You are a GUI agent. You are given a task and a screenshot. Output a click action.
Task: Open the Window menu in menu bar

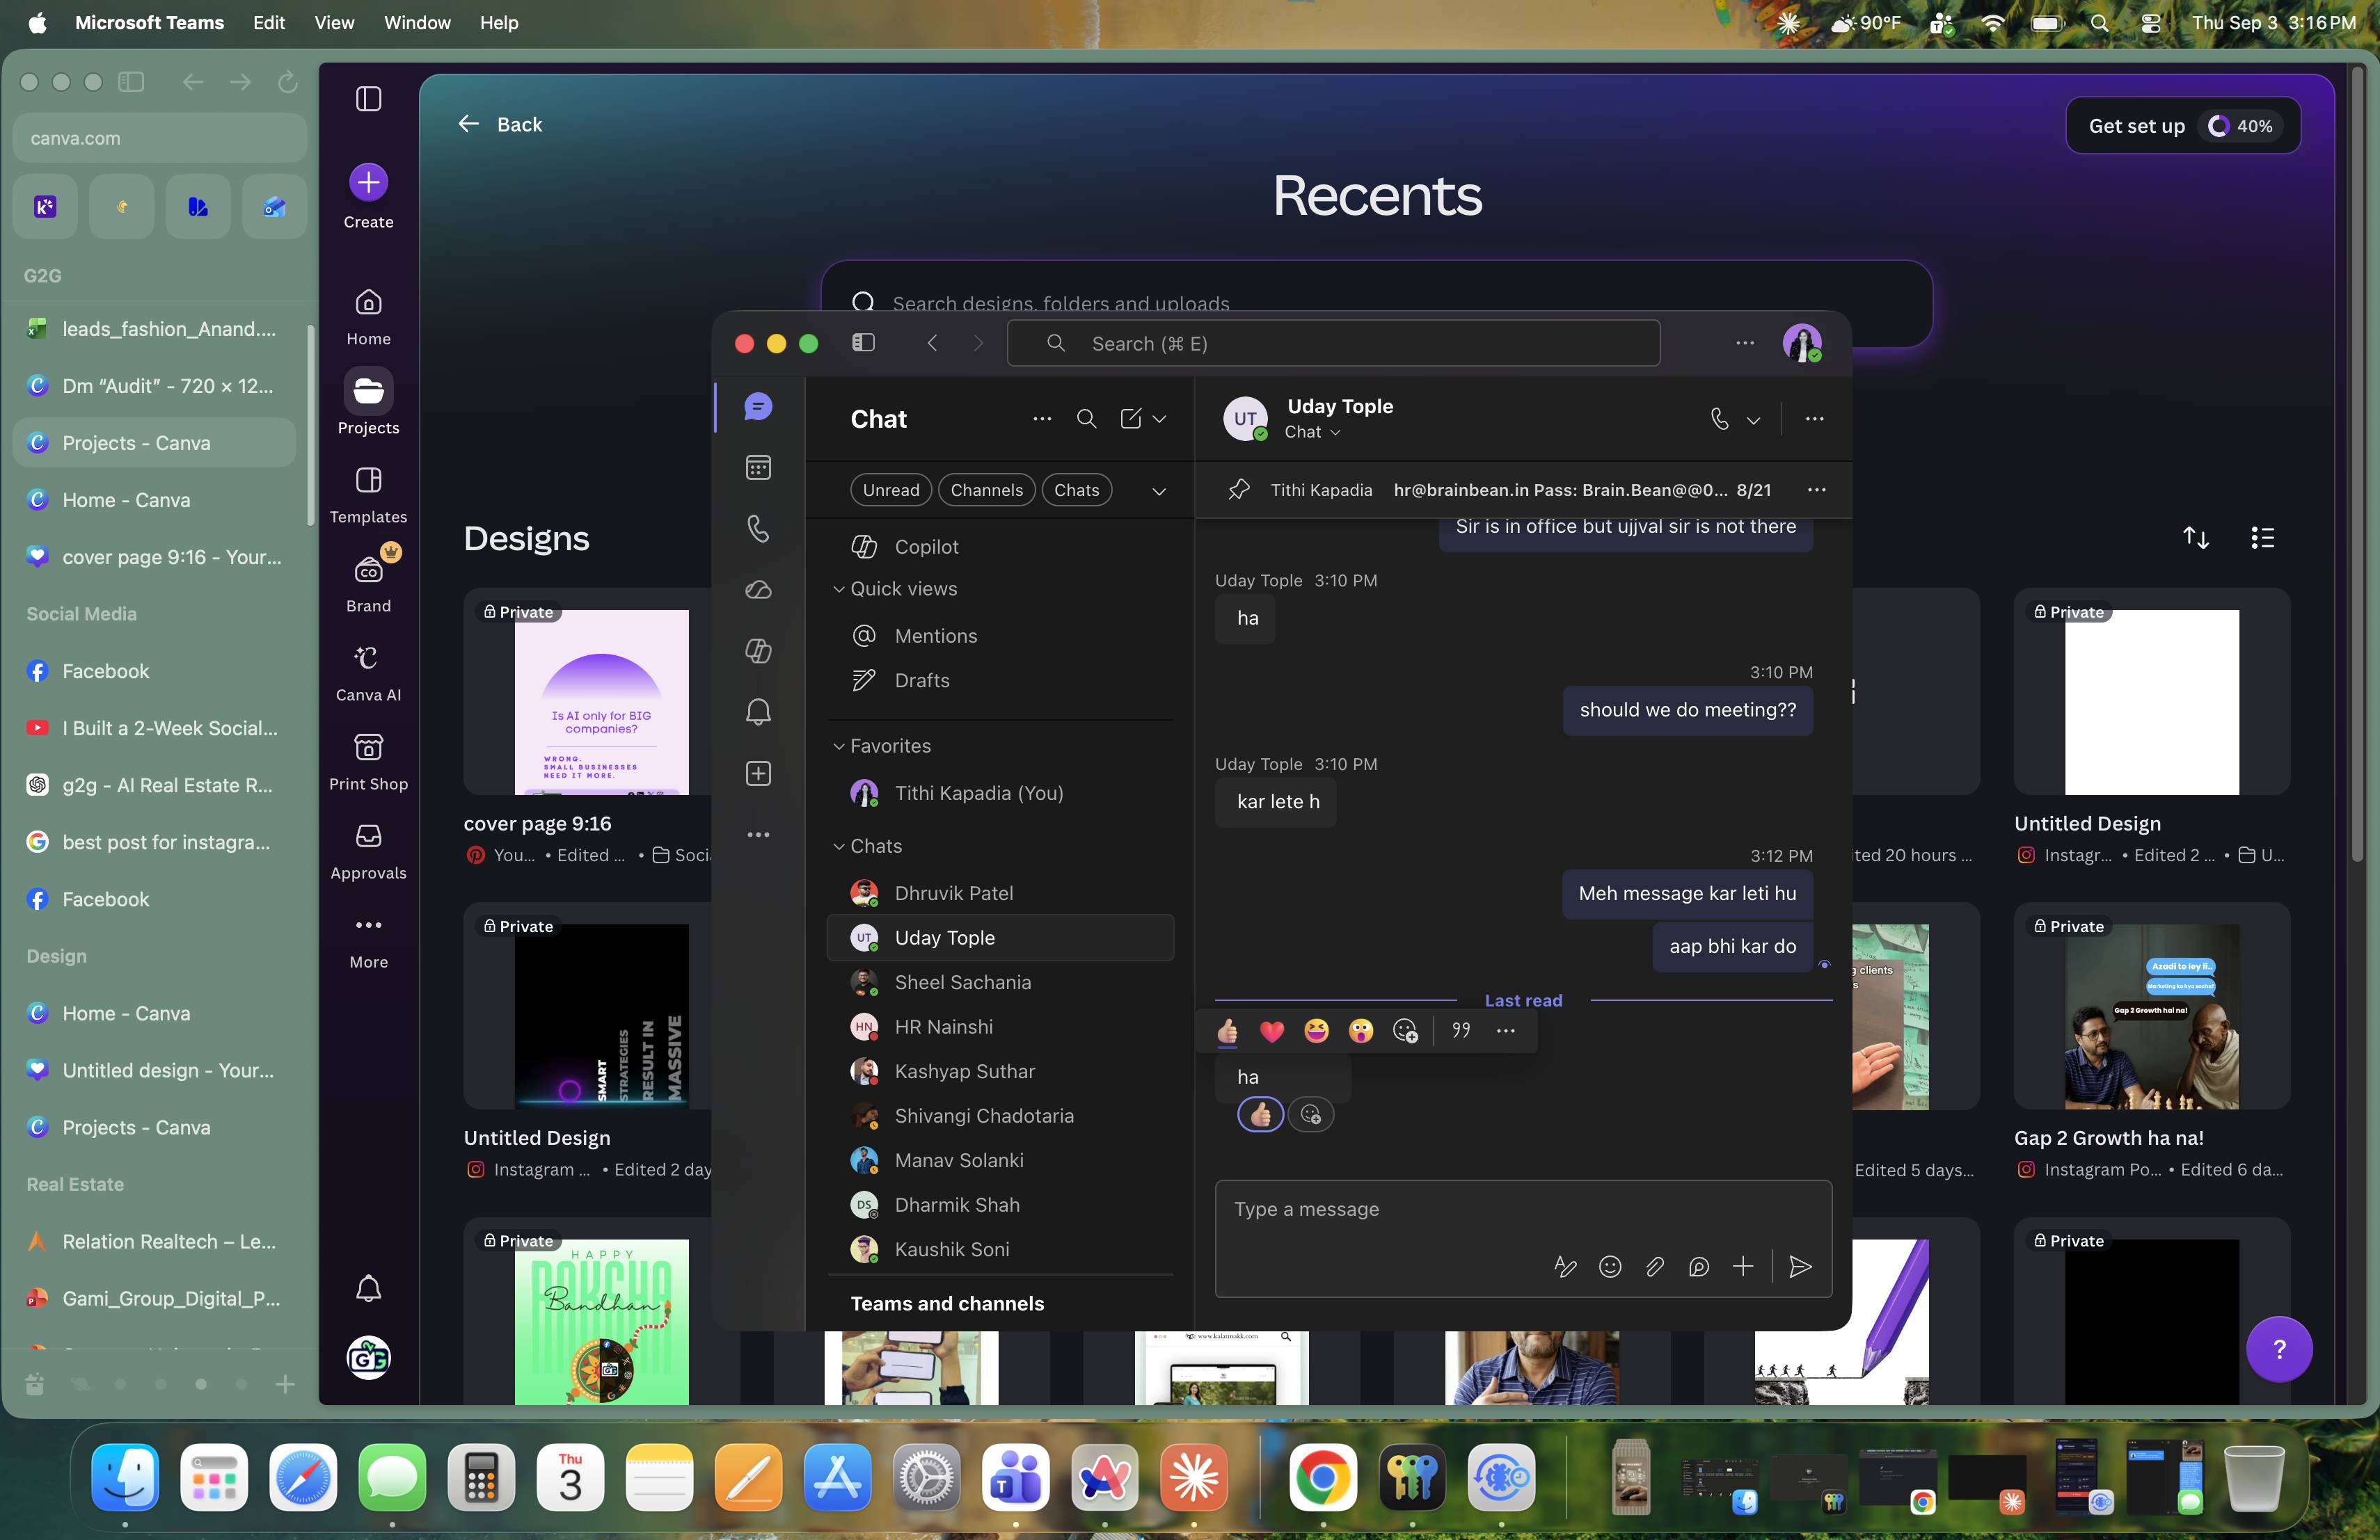pos(416,22)
